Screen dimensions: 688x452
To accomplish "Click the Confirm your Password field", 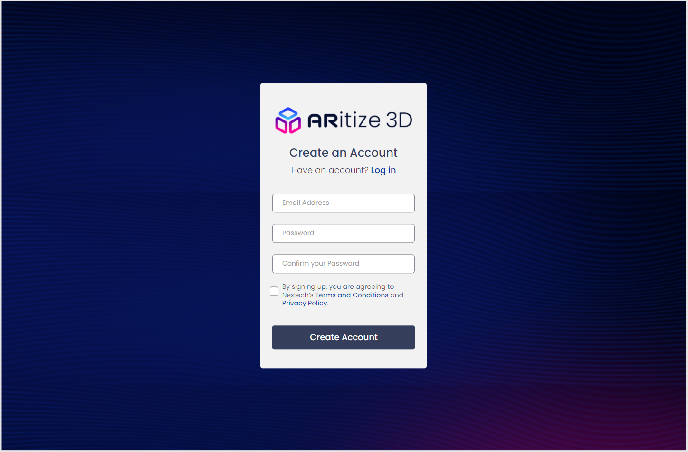I will point(344,264).
